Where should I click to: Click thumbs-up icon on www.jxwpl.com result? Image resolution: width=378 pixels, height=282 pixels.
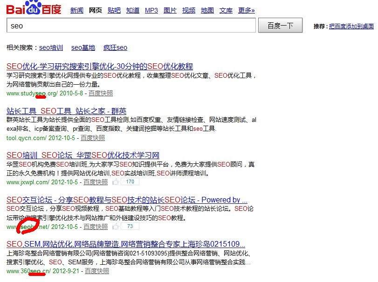116,181
